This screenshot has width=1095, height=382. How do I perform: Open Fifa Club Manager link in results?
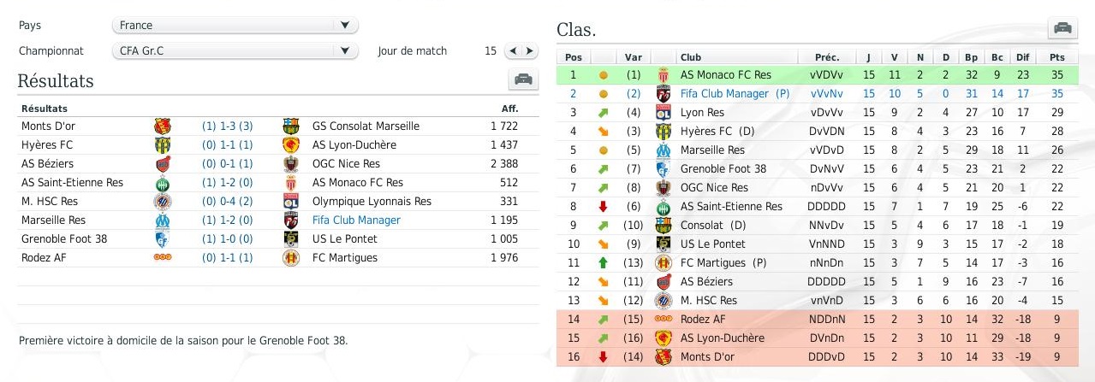pos(356,220)
